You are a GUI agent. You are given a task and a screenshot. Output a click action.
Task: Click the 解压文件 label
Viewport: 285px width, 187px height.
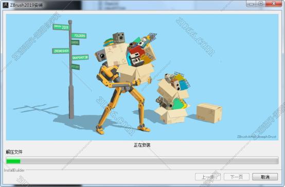coord(14,152)
